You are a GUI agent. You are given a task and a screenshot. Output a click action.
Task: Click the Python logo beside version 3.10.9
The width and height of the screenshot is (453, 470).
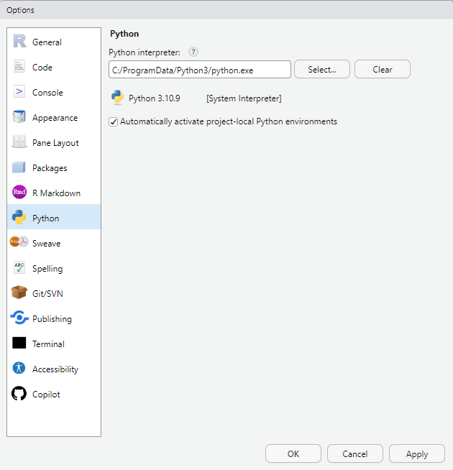(x=118, y=98)
